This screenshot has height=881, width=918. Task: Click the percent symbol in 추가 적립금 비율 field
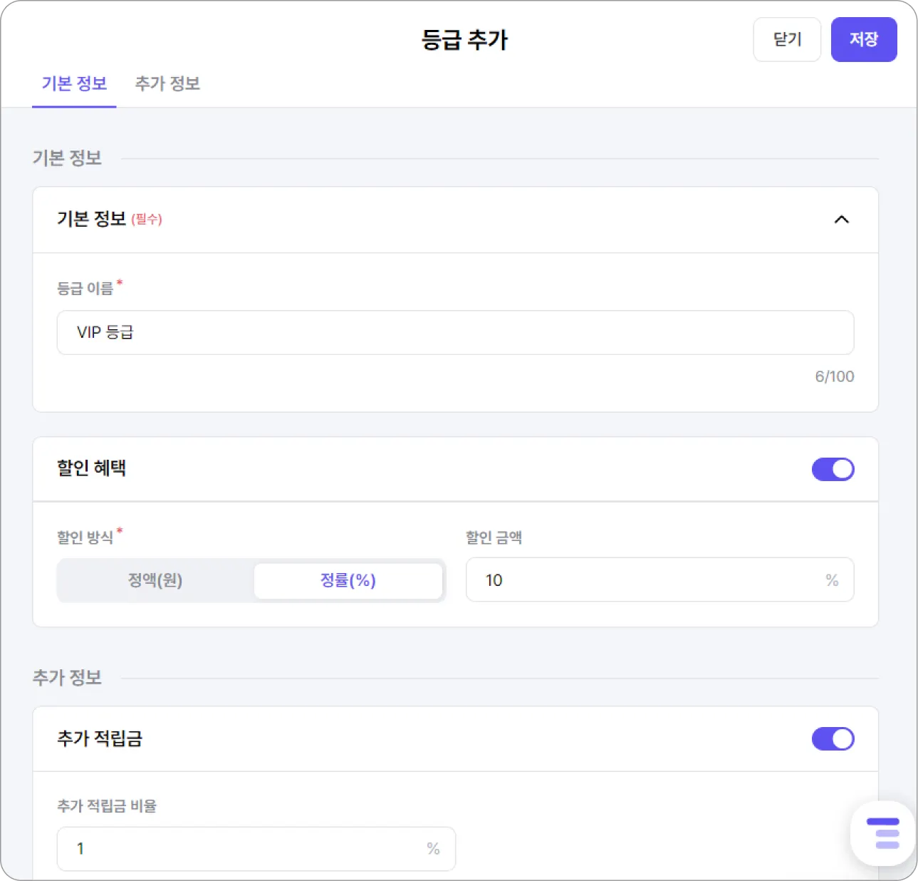pos(433,849)
